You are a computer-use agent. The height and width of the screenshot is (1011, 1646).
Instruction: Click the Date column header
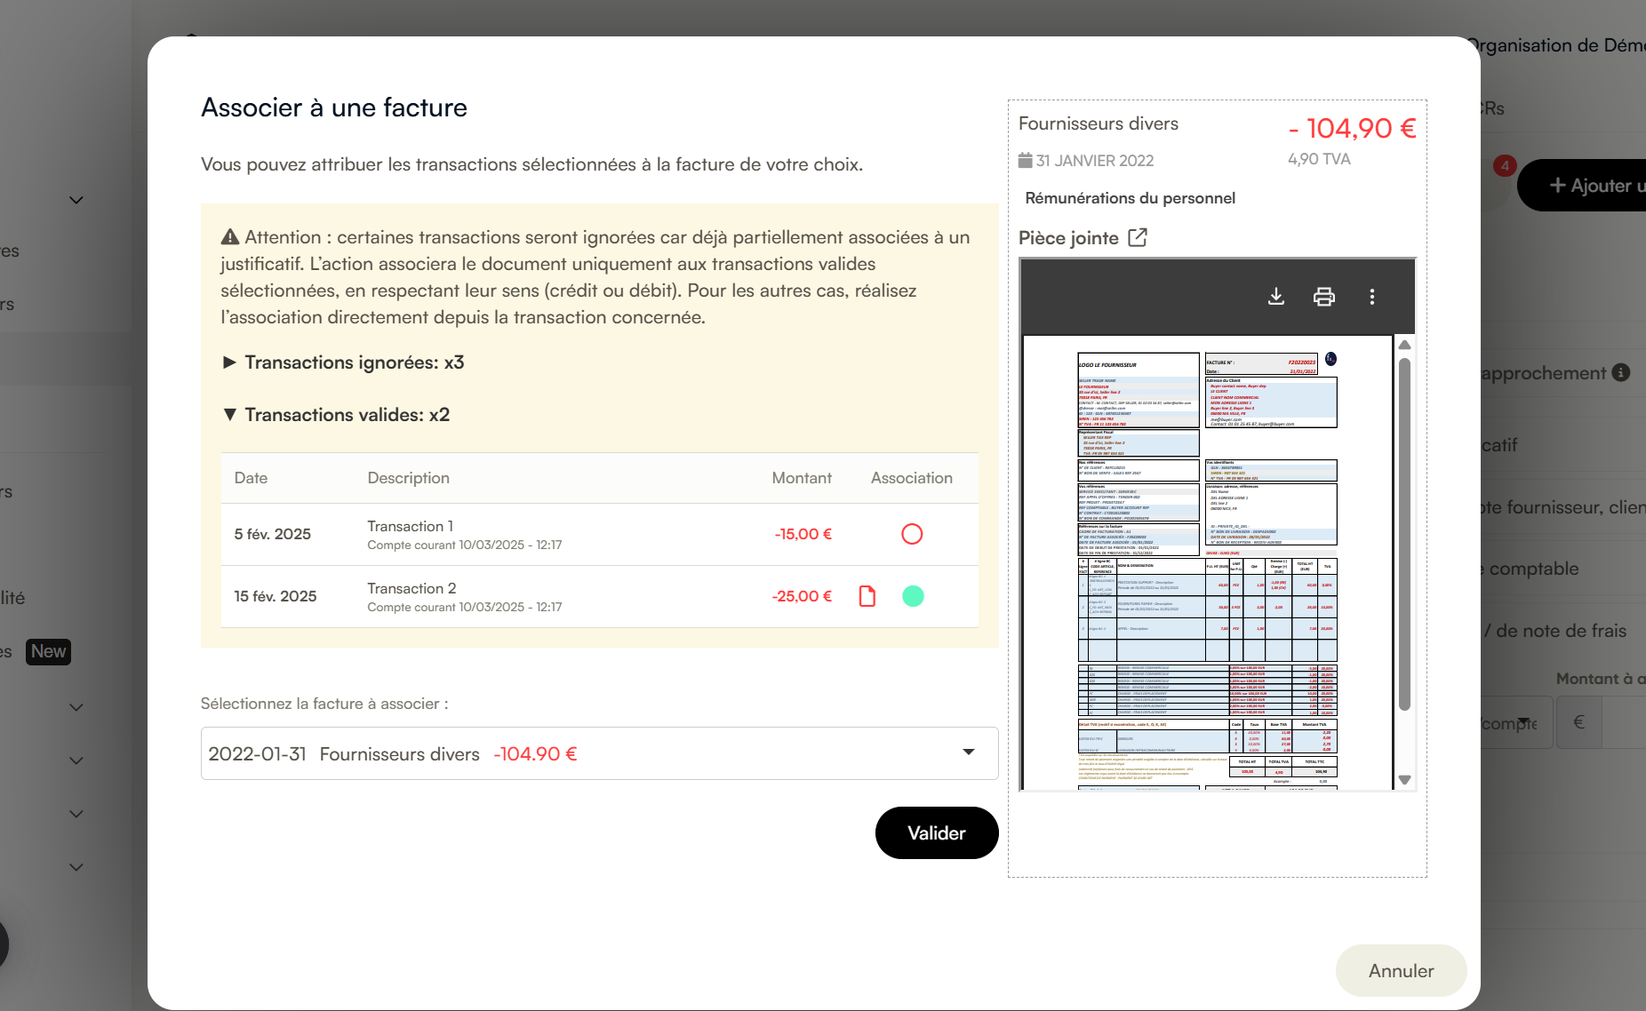coord(251,478)
